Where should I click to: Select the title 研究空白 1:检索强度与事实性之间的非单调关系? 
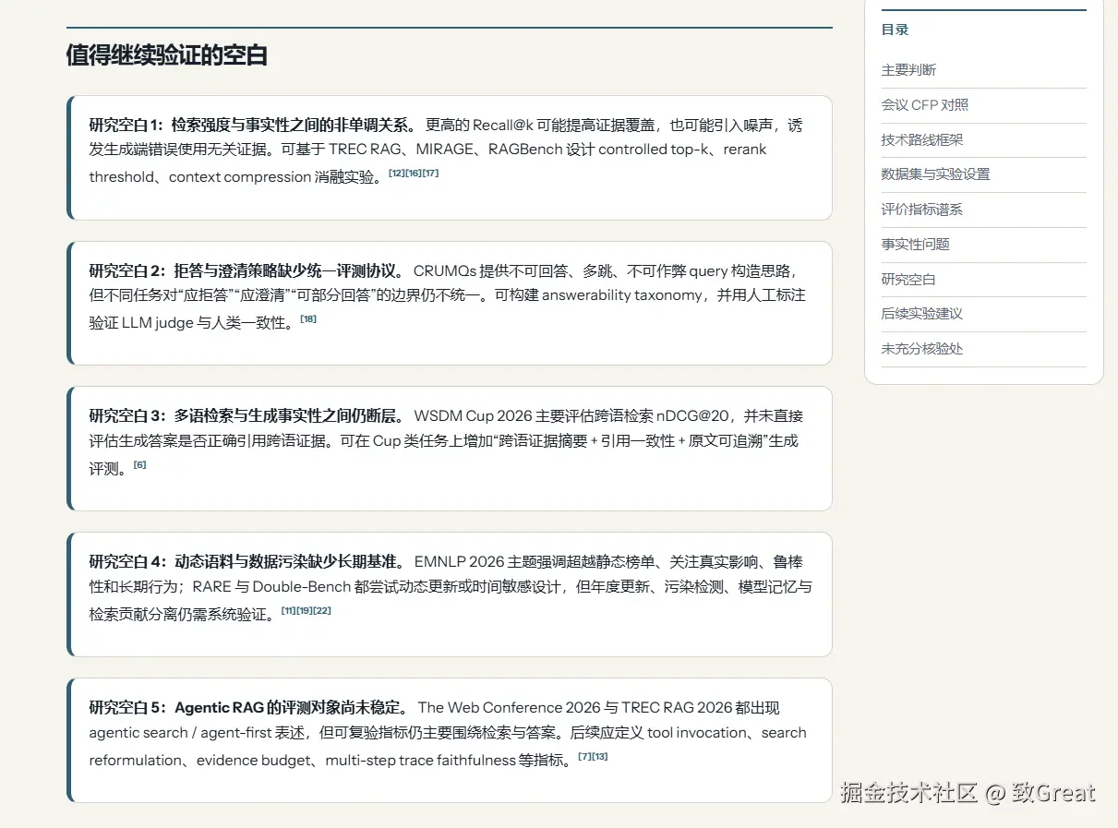[254, 125]
